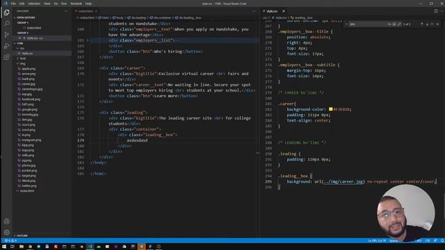Open the Edit menu
Image resolution: width=445 pixels, height=250 pixels.
[x=22, y=3]
